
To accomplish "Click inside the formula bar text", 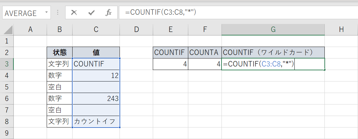I will [224, 13].
